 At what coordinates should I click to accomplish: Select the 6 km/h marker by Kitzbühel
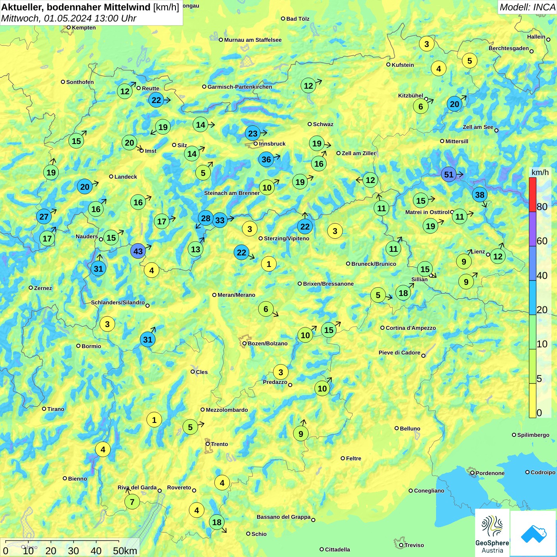(421, 106)
